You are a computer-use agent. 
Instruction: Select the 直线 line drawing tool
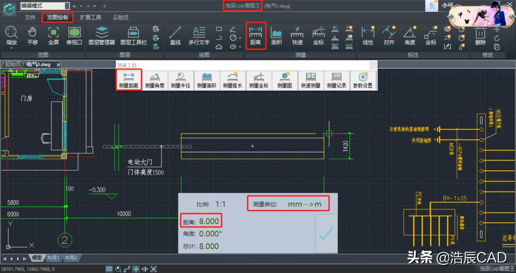click(x=175, y=36)
